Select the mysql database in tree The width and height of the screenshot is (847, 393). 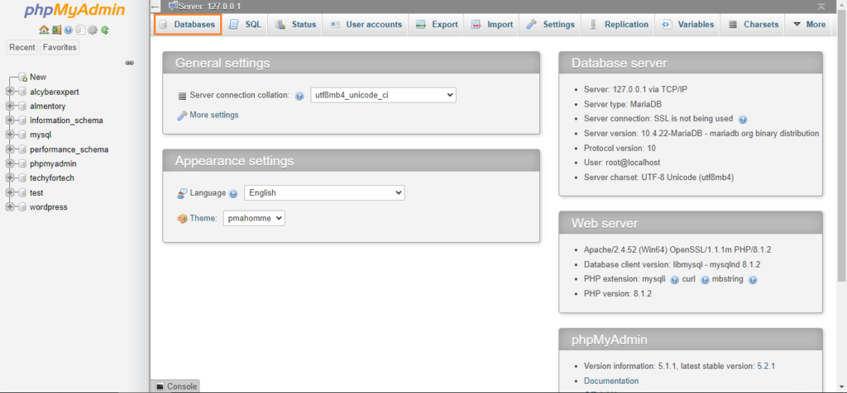pos(41,135)
